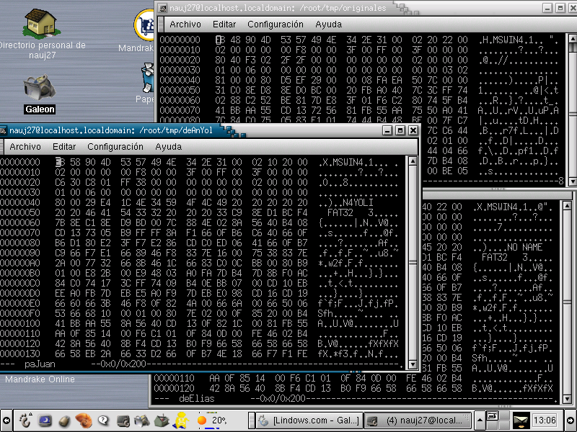Open the Papelera trash desktop icon
This screenshot has width=577, height=432.
[147, 78]
